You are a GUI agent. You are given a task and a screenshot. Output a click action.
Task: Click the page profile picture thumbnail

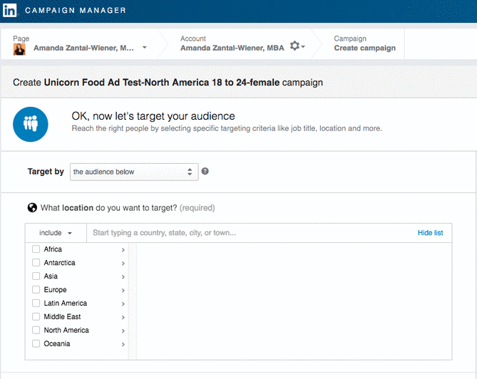tap(20, 48)
